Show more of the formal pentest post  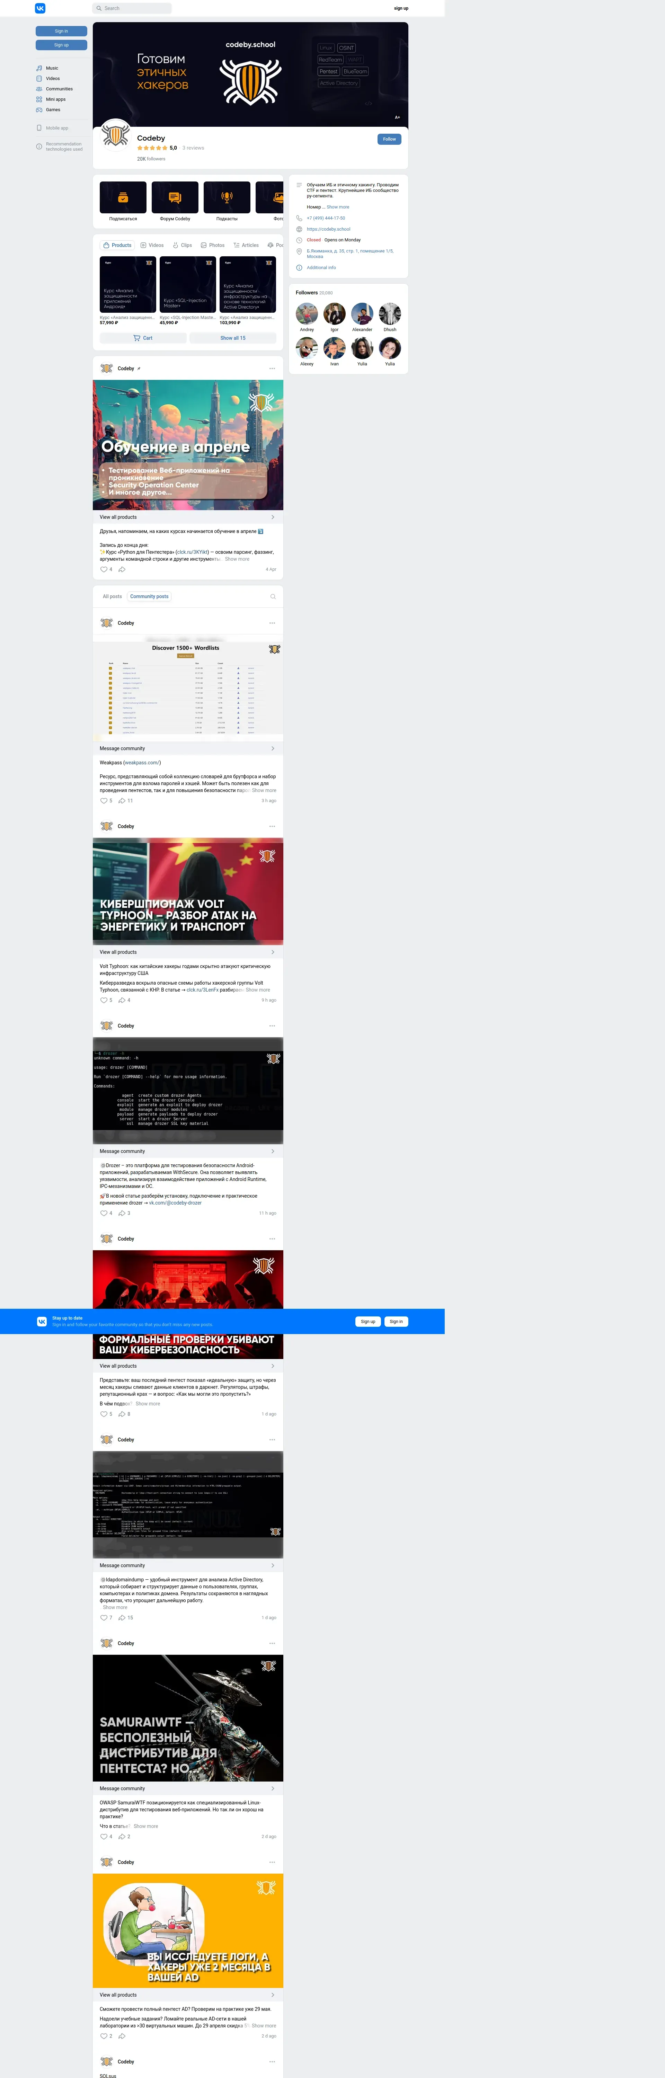(x=148, y=1404)
